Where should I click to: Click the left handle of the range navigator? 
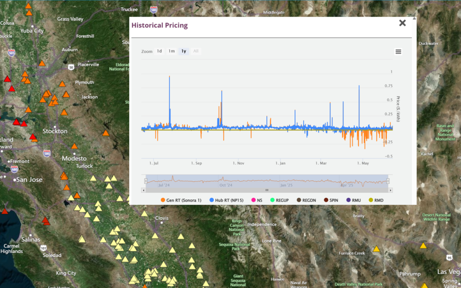coord(146,181)
